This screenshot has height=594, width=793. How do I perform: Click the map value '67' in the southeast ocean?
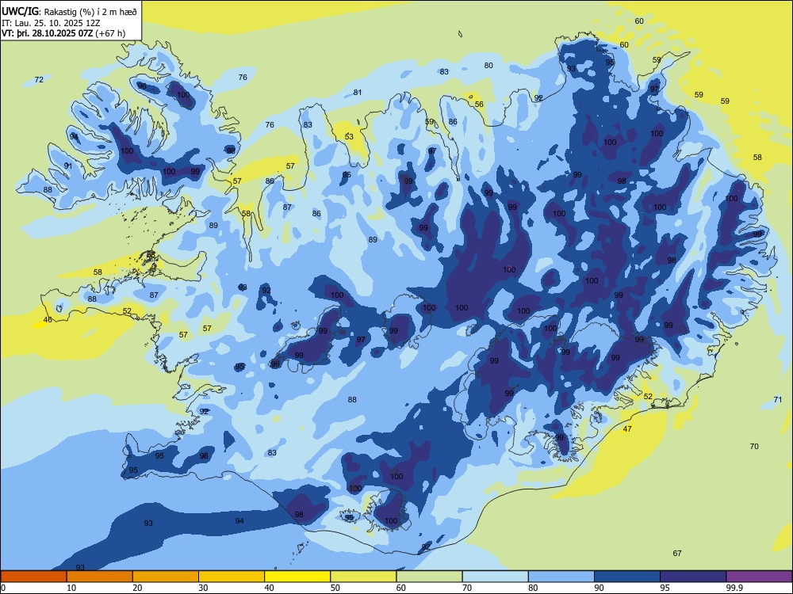click(x=677, y=554)
